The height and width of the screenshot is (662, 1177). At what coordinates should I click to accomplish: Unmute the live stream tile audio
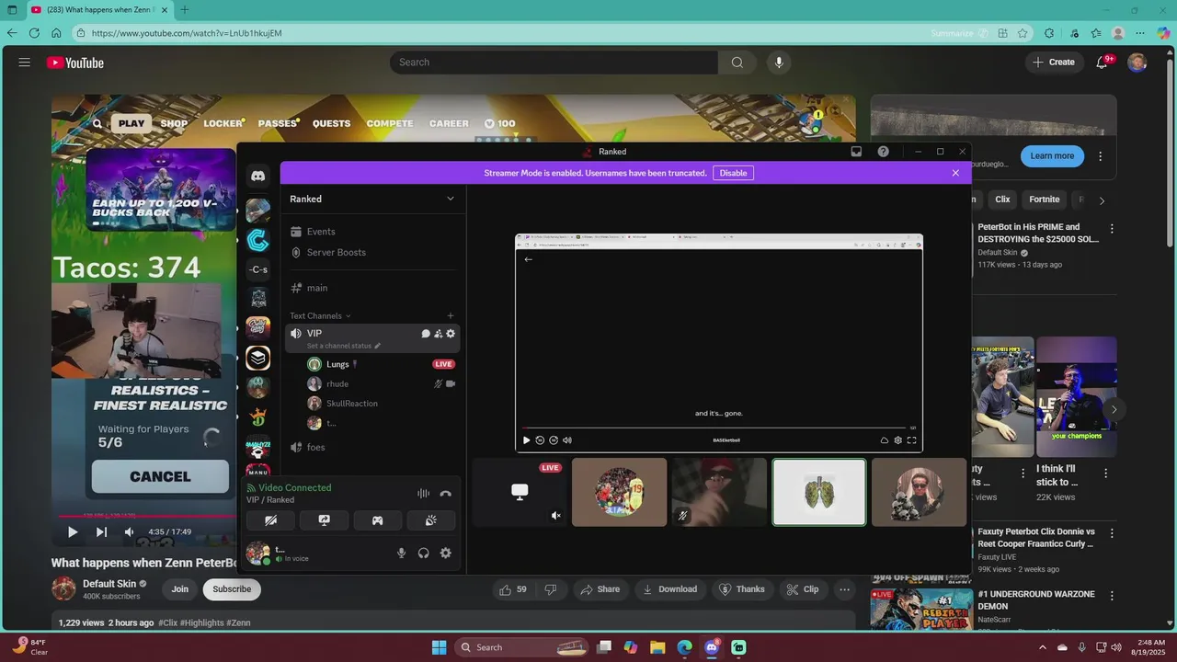pos(555,516)
